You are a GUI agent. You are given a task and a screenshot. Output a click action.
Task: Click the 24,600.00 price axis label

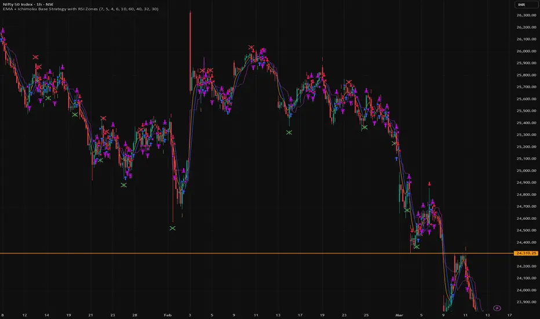click(x=526, y=218)
